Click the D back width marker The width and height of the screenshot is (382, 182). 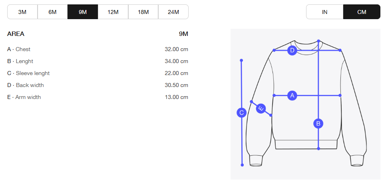click(292, 51)
